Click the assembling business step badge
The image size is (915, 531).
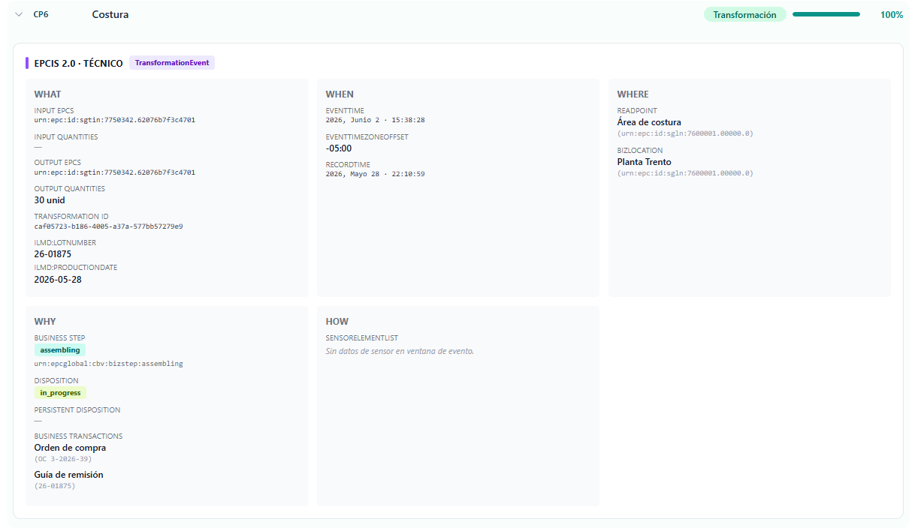pyautogui.click(x=60, y=350)
